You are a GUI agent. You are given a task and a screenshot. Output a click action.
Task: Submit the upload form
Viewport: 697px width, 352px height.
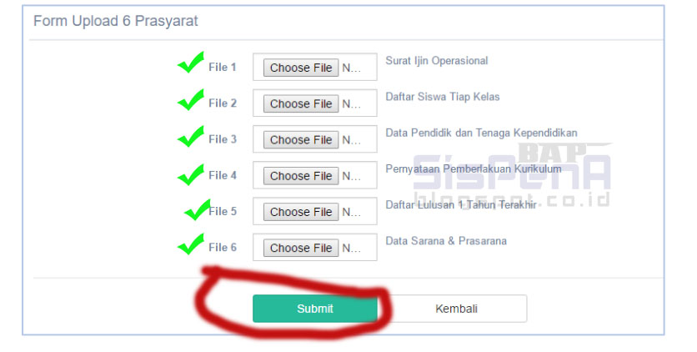[315, 309]
